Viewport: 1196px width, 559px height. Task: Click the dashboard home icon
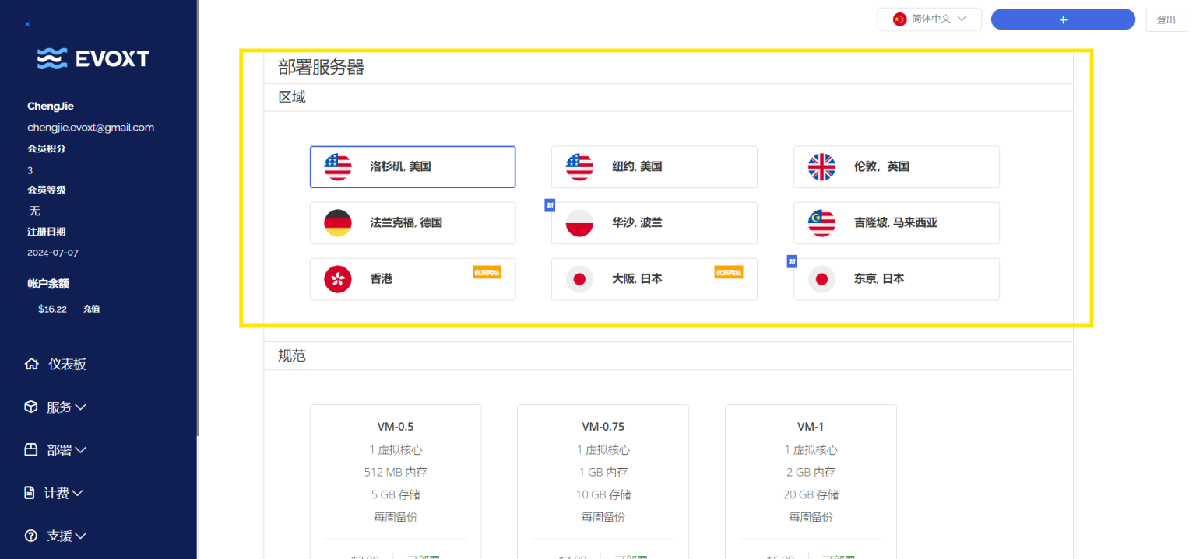pos(31,364)
